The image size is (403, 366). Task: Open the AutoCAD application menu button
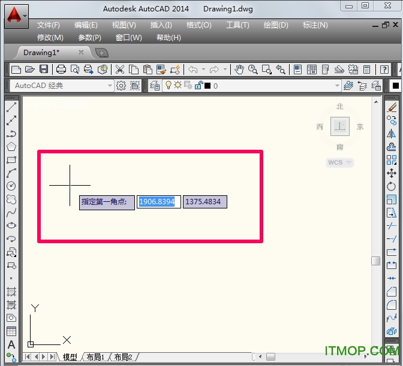pos(16,16)
